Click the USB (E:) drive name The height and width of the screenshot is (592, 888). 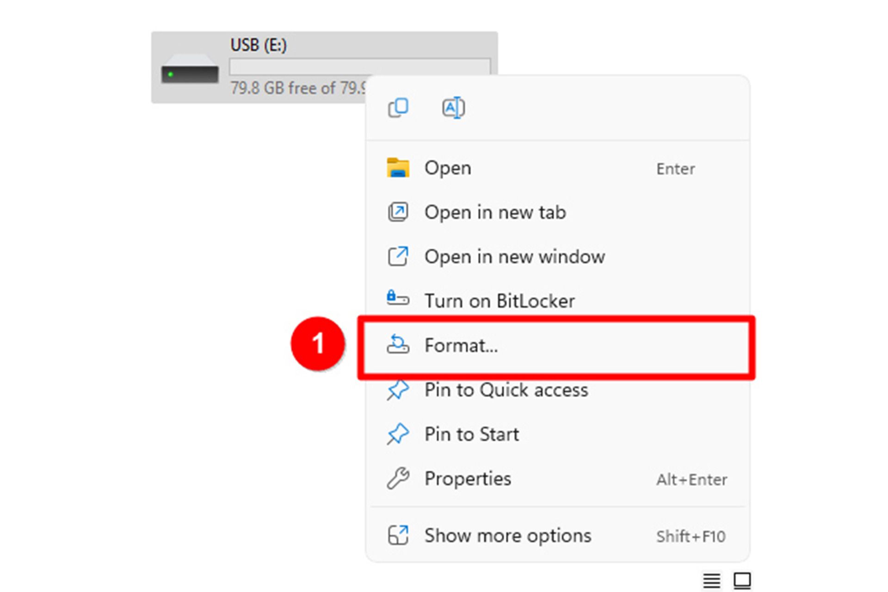point(259,45)
